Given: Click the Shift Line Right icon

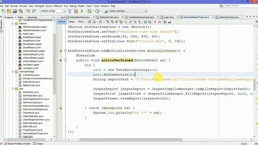Looking at the screenshot, I should tap(150, 22).
